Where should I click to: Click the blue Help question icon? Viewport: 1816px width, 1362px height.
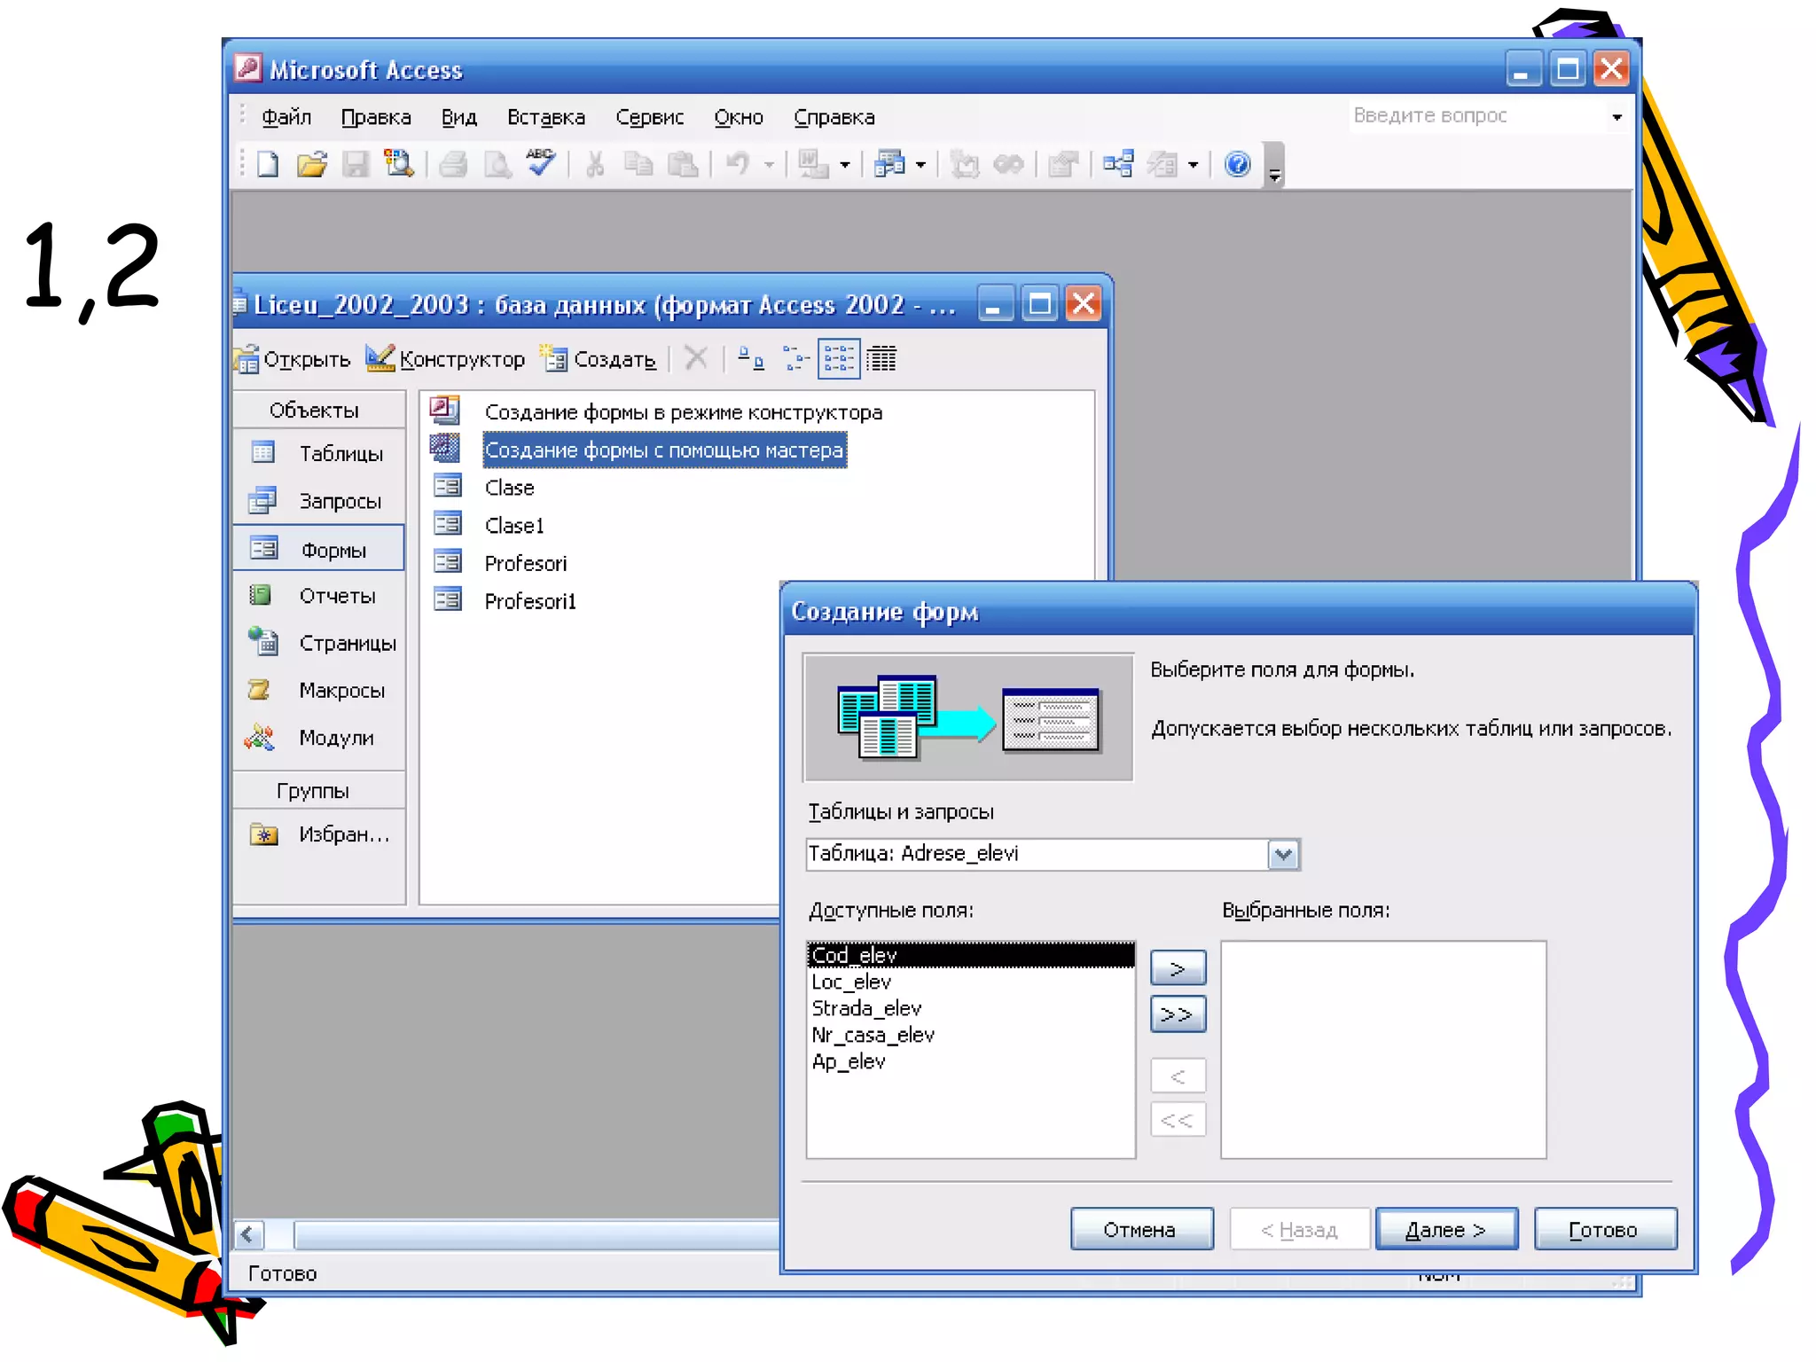[x=1237, y=164]
